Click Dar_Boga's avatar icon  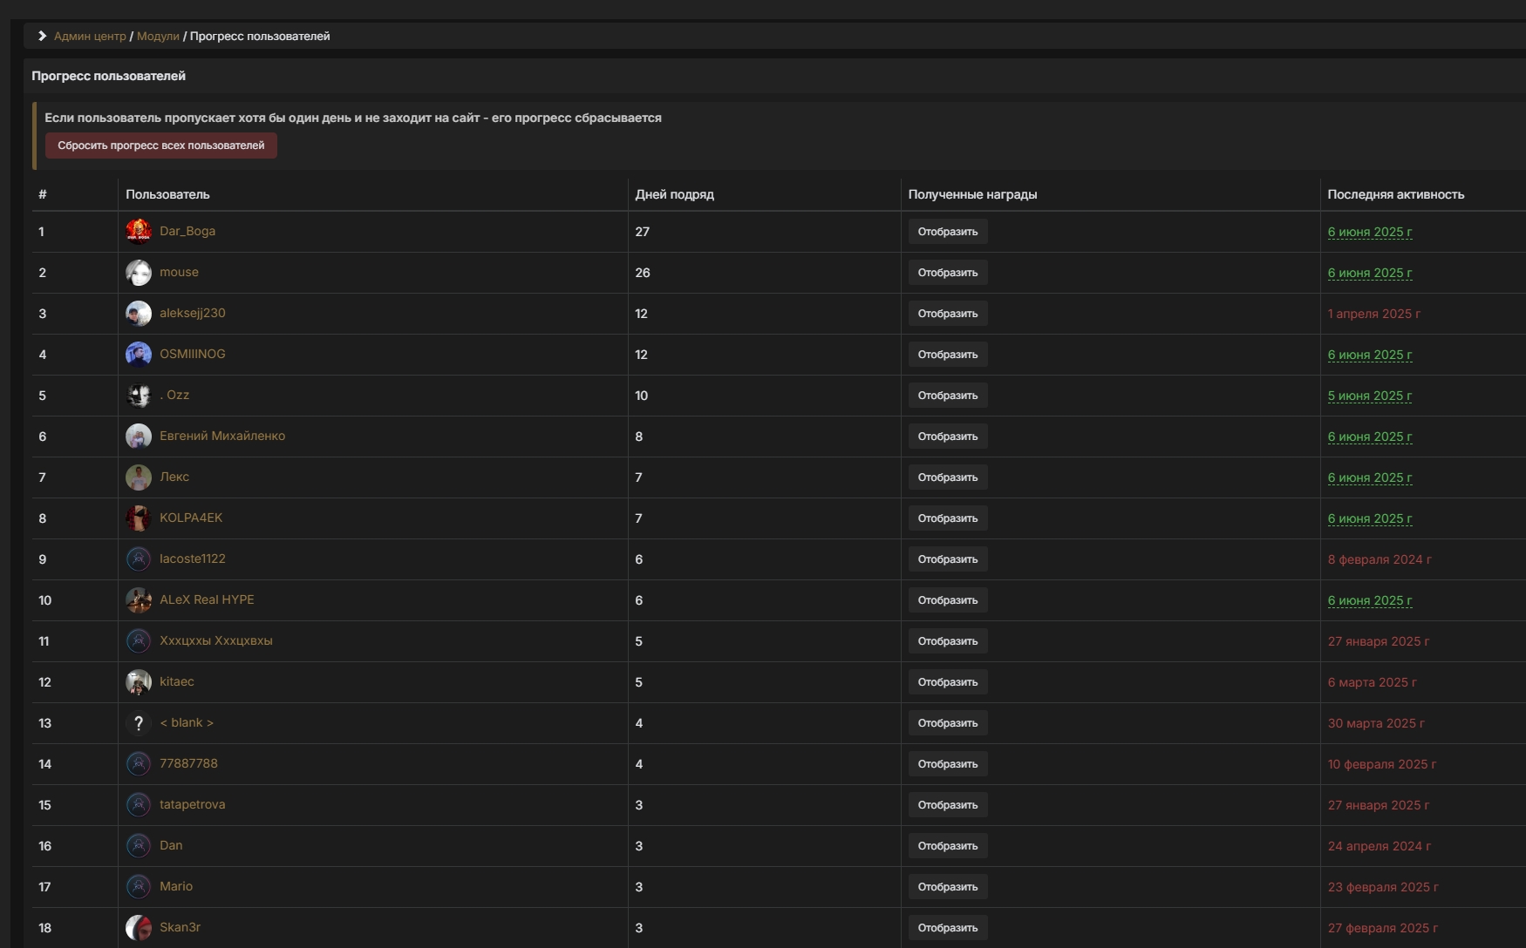[x=138, y=231]
